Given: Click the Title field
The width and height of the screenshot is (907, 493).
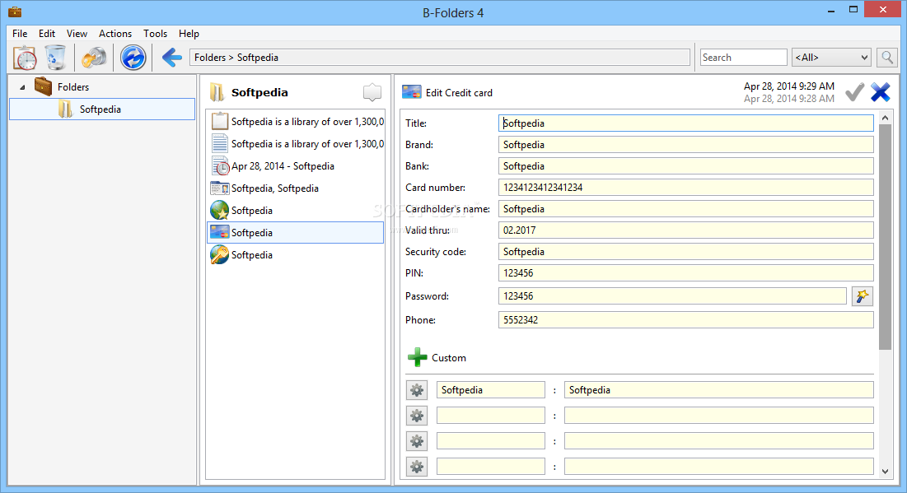Looking at the screenshot, I should coord(685,123).
